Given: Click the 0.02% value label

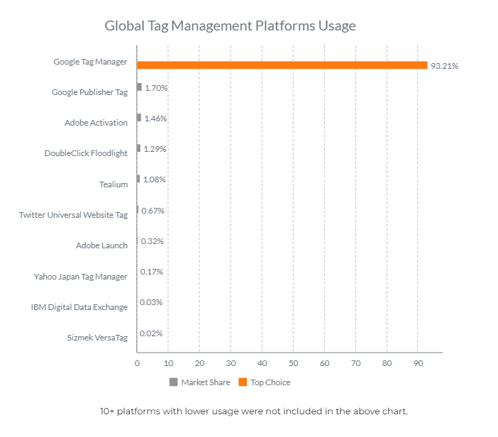Looking at the screenshot, I should click(x=151, y=333).
